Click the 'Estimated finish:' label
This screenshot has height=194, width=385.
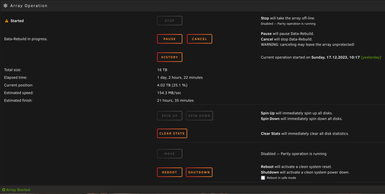coord(18,100)
